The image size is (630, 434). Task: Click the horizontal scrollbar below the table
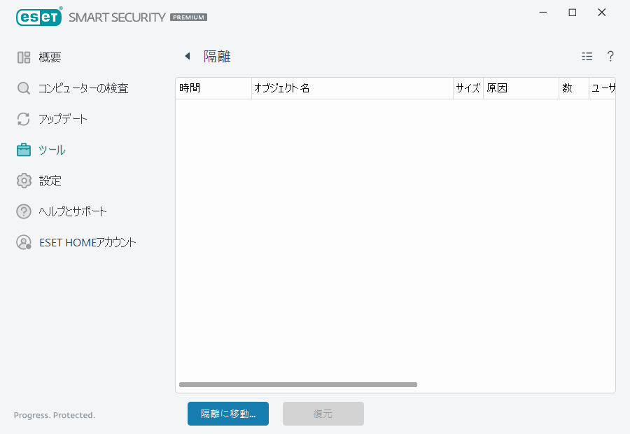click(x=297, y=384)
